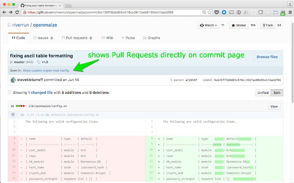Screen dimensions: 294x183
Task: Click the page vertical scrollbar
Action: [x=293, y=63]
